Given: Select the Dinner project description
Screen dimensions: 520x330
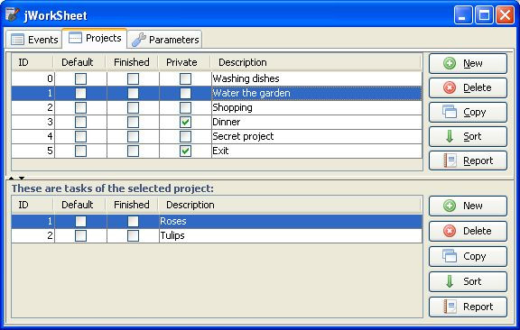Looking at the screenshot, I should (x=317, y=122).
